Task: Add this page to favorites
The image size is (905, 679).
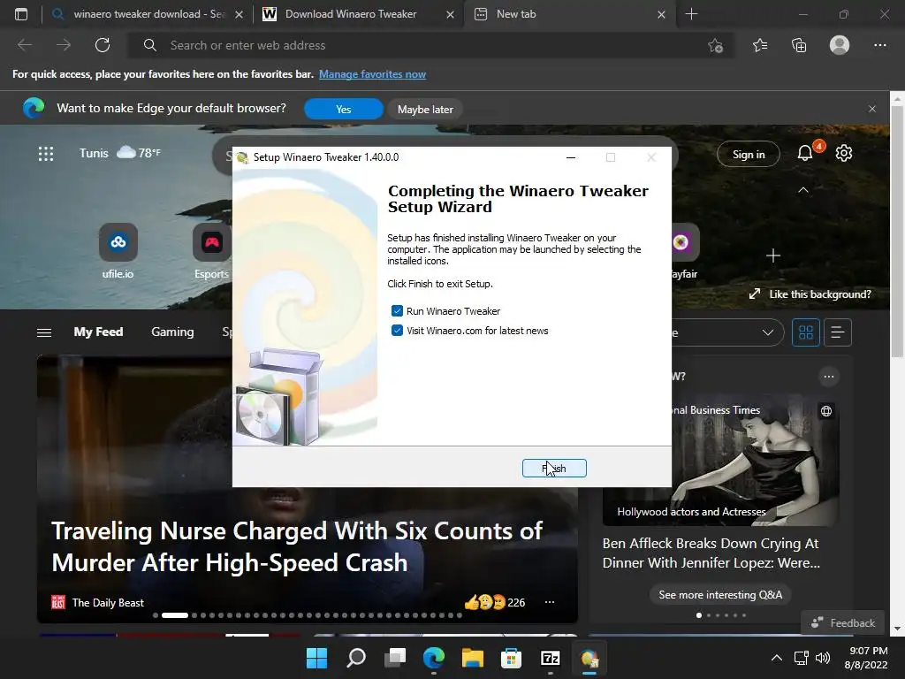Action: [x=716, y=46]
